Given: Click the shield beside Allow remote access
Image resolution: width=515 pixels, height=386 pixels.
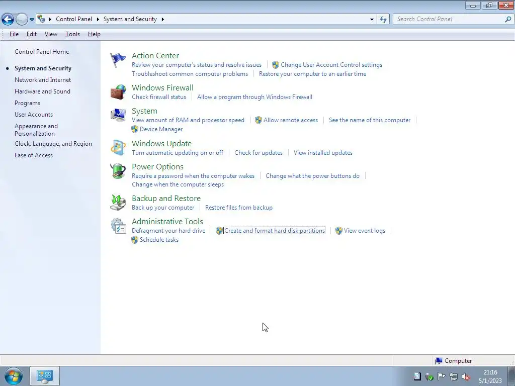Looking at the screenshot, I should (x=259, y=120).
